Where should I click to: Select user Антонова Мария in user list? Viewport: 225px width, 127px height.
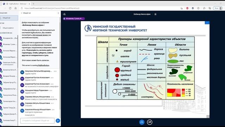8,57
